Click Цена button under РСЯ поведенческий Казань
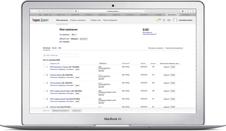 coord(77,93)
